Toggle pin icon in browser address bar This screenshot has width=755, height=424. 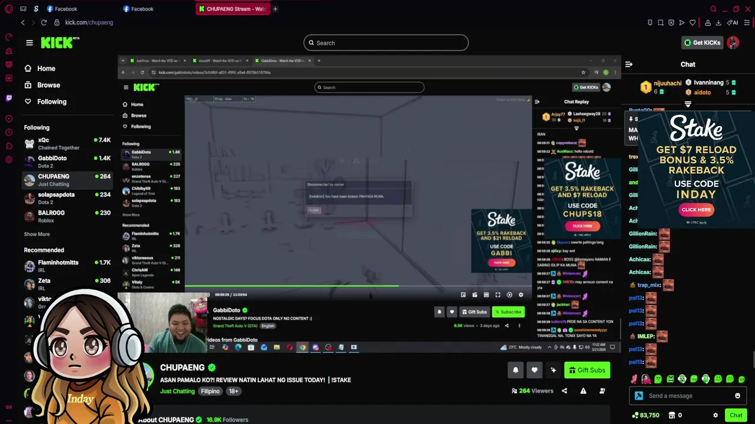point(649,22)
